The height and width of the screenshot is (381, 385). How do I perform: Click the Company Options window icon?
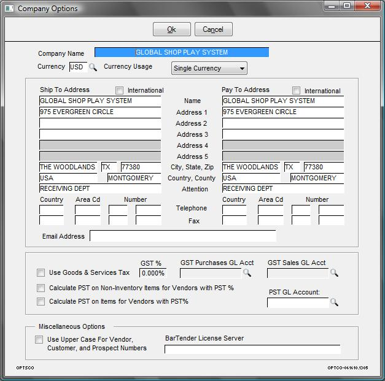[9, 9]
